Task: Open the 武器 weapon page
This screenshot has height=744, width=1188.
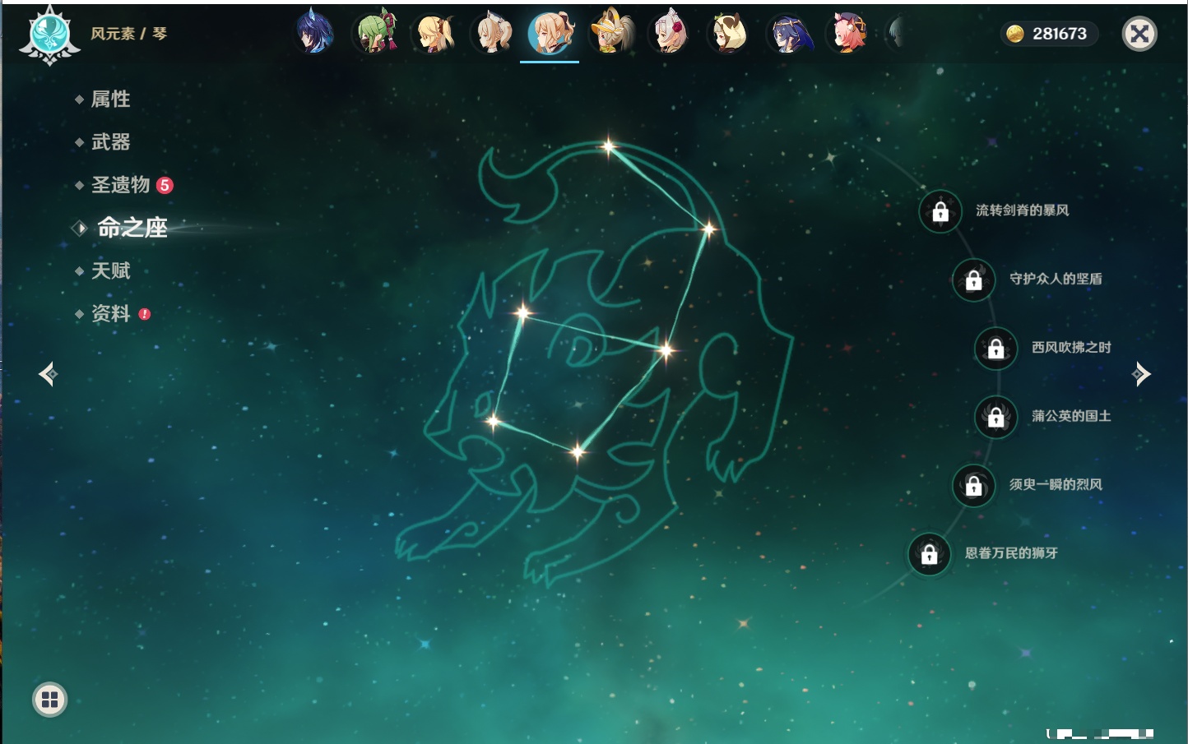Action: click(110, 142)
